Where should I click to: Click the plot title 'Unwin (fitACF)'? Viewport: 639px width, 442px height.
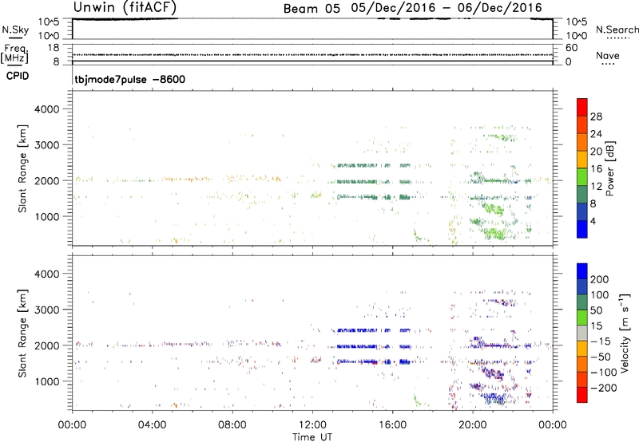point(125,7)
